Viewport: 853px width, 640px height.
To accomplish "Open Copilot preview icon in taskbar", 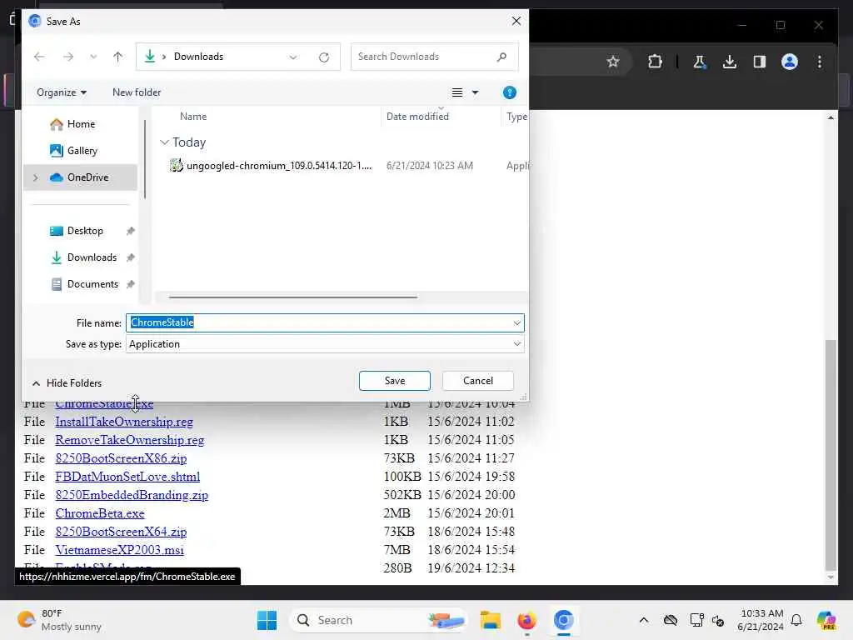I will point(826,620).
